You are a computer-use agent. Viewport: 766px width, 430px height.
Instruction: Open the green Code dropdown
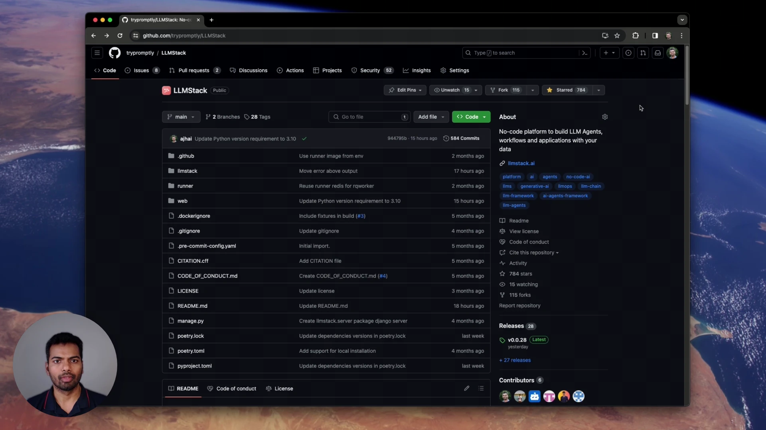coord(471,117)
